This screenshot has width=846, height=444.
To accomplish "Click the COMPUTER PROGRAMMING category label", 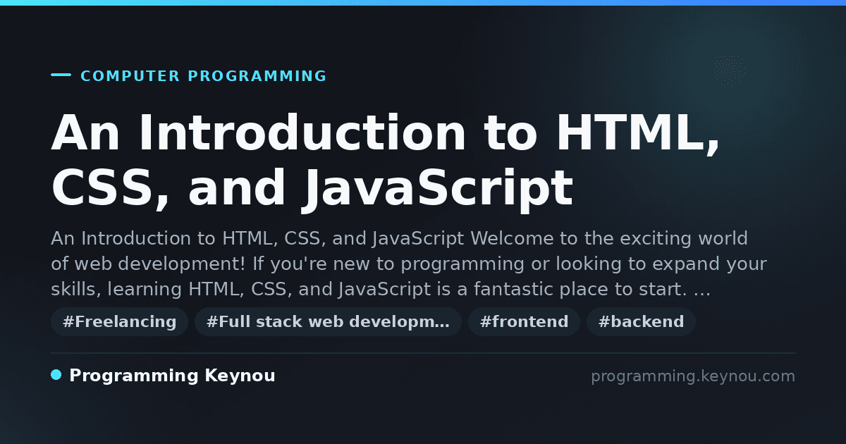I will pos(204,76).
